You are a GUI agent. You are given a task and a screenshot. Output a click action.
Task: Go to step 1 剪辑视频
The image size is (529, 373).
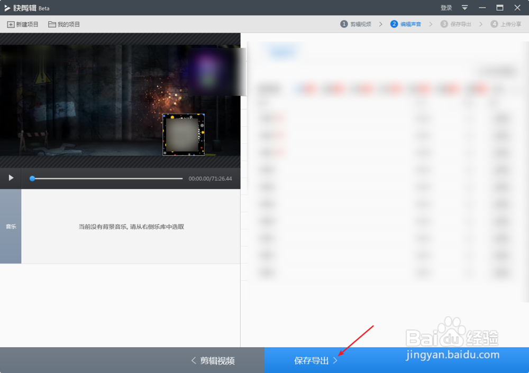tap(355, 24)
